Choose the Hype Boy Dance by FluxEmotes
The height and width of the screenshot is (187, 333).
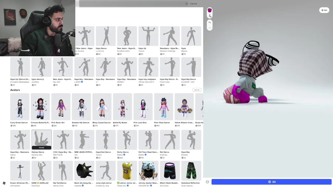[170, 72]
